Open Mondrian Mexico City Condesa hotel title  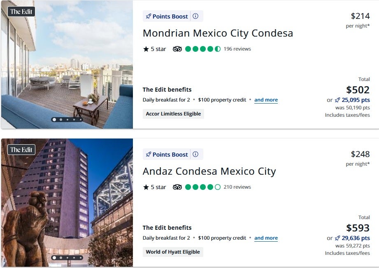(x=218, y=33)
